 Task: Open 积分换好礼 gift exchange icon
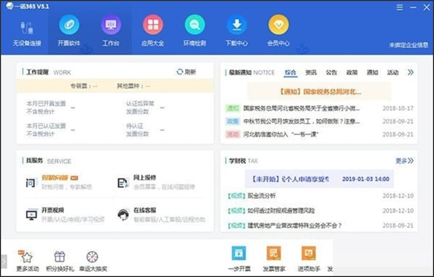60,258
